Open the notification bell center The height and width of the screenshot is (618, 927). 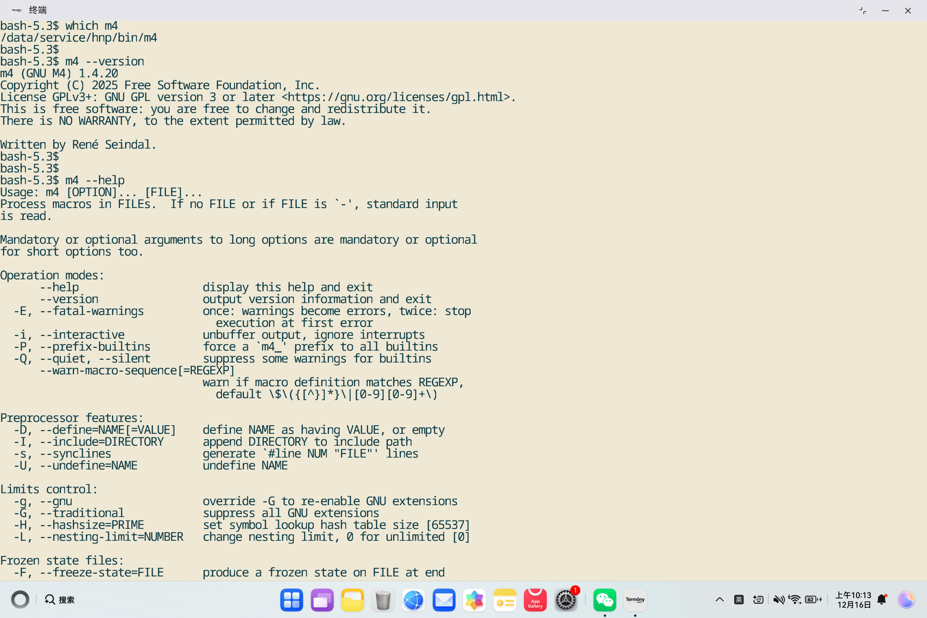point(882,600)
